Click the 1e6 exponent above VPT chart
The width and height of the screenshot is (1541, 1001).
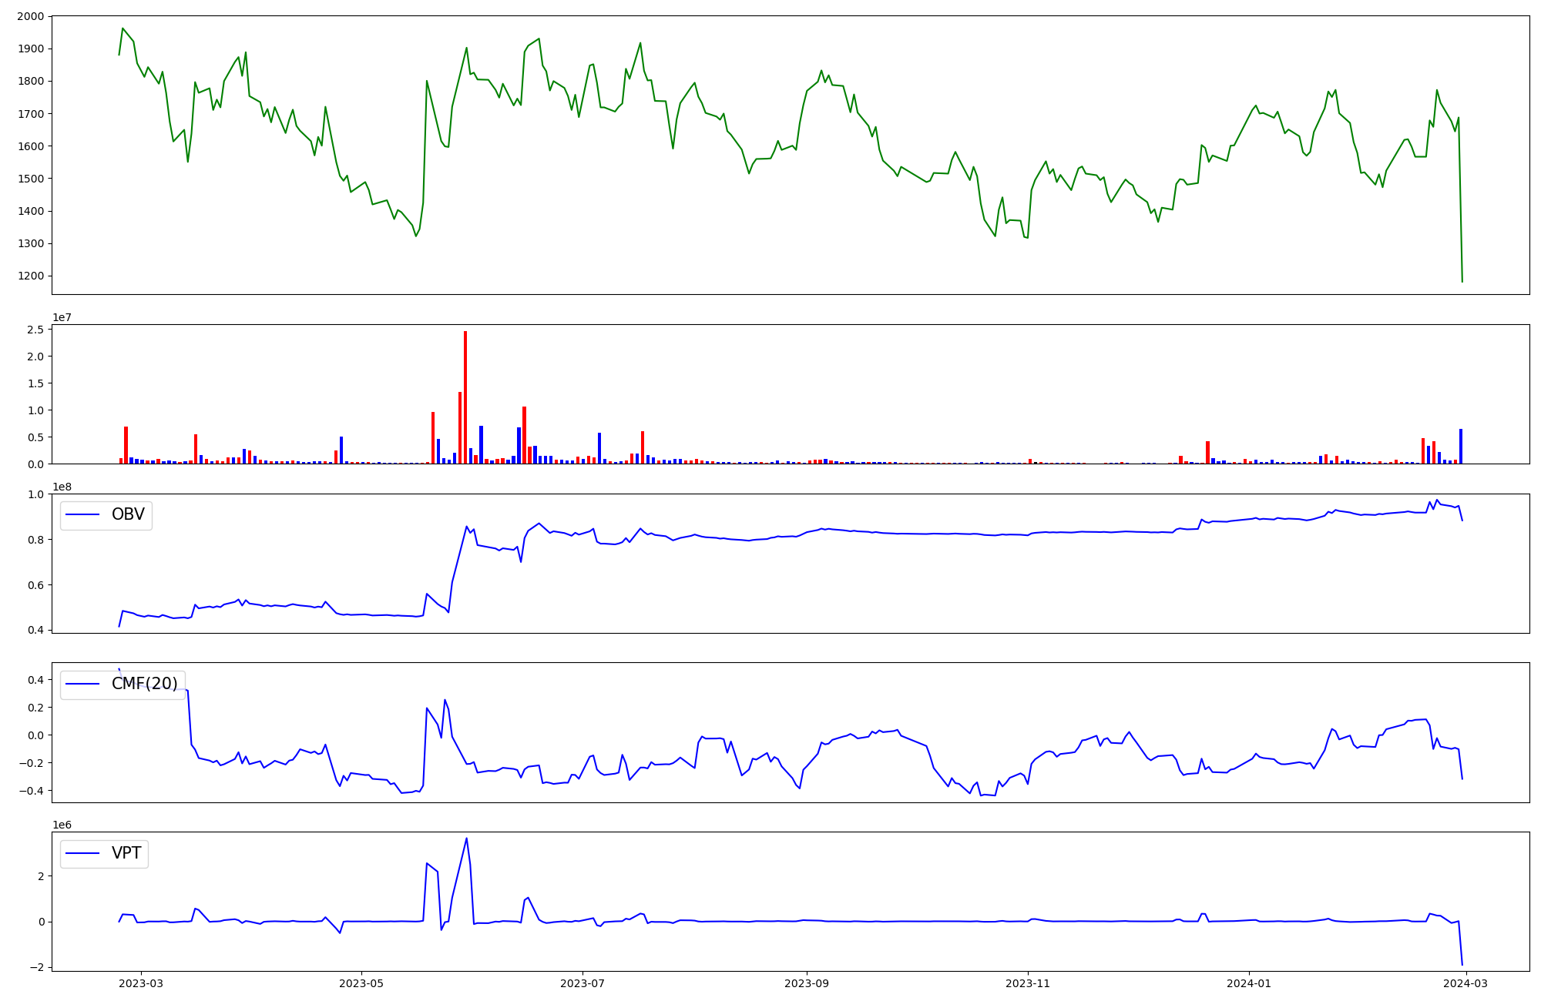[x=62, y=825]
